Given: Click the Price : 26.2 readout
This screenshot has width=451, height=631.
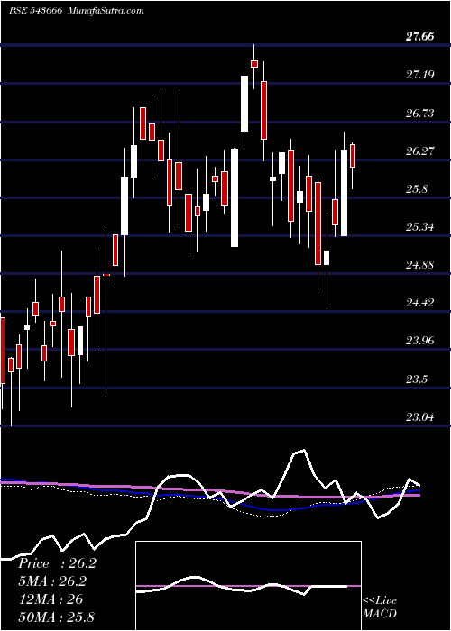Looking at the screenshot, I should point(57,563).
